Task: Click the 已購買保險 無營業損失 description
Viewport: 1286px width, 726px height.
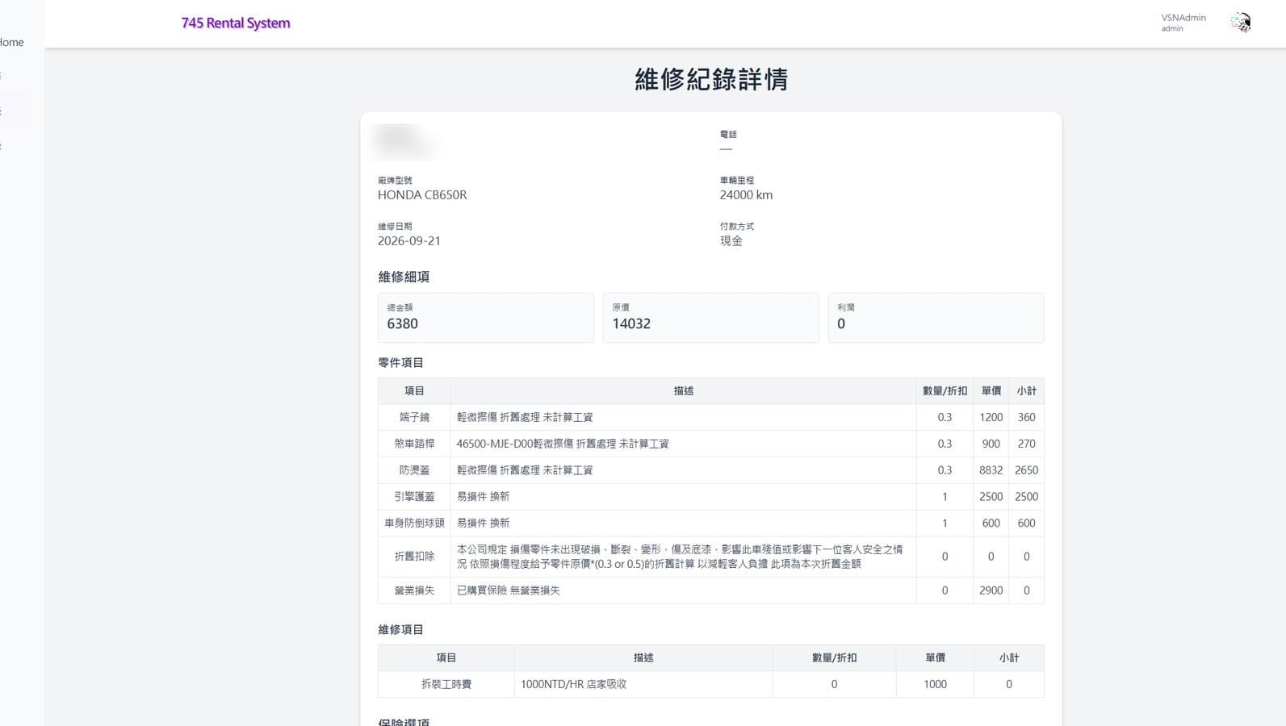Action: 509,590
